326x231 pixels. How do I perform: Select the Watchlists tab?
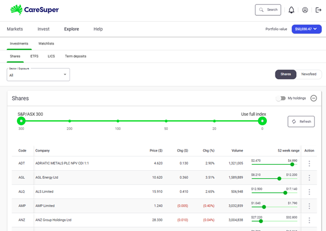pos(46,43)
